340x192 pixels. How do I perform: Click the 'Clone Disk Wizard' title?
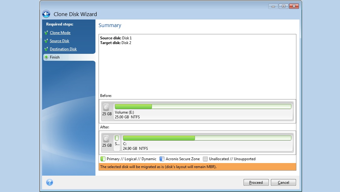click(75, 14)
